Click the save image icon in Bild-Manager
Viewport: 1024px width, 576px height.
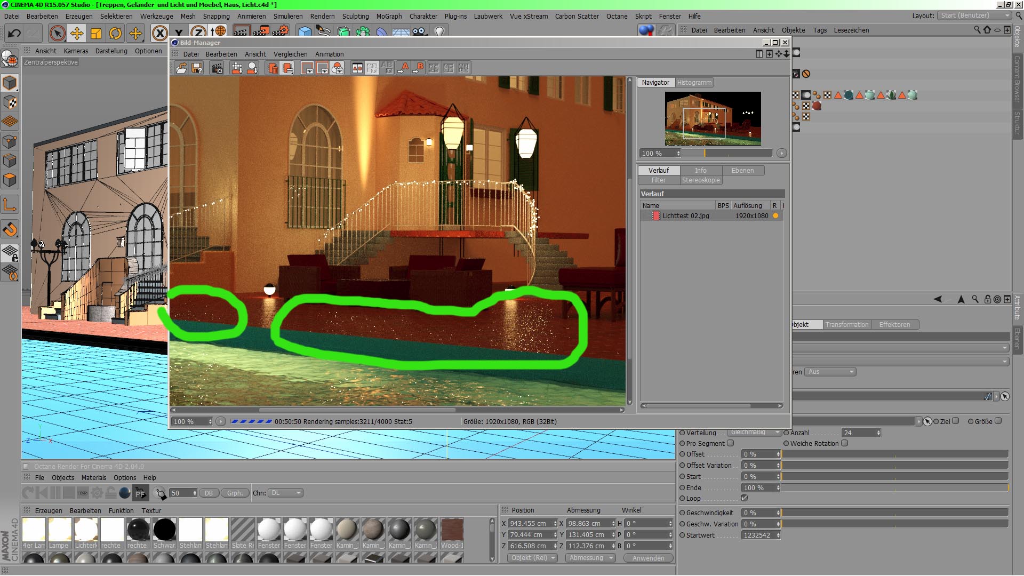197,68
